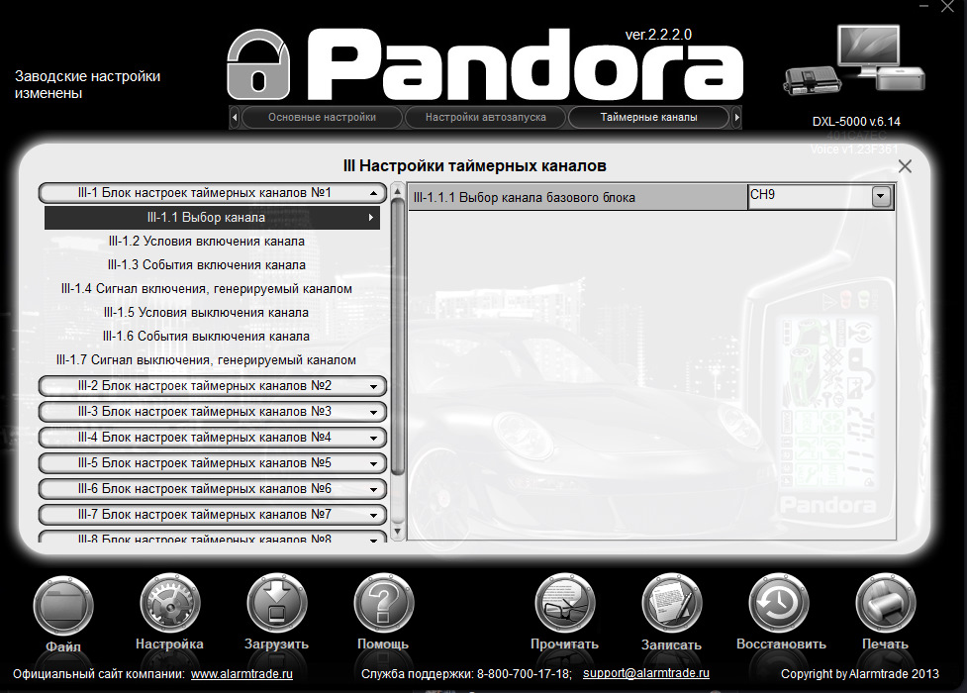The height and width of the screenshot is (693, 967).
Task: Select III-1.6 События выключения канала
Action: pyautogui.click(x=207, y=337)
